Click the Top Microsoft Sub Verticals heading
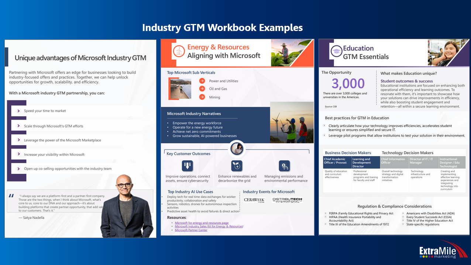The image size is (471, 265). (x=191, y=72)
